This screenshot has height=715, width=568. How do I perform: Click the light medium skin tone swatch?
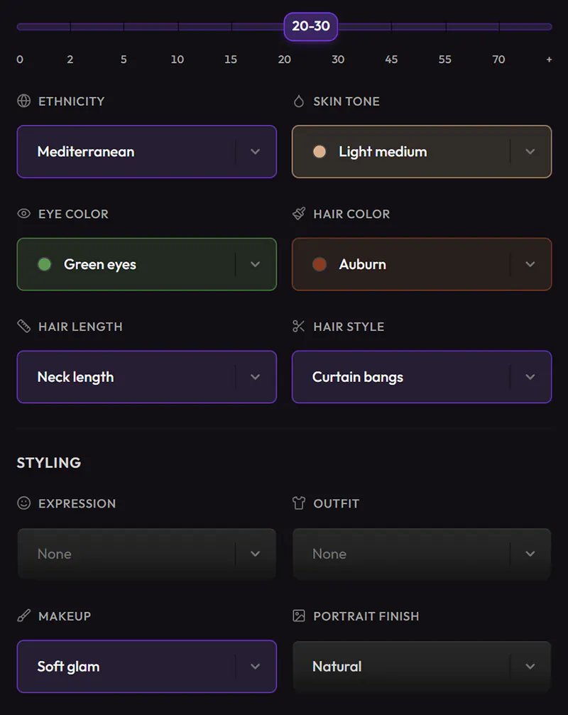tap(319, 151)
